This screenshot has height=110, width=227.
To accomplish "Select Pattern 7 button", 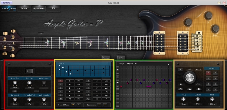I will pos(208,90).
